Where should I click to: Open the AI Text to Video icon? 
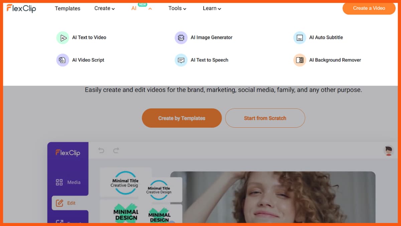(x=62, y=38)
